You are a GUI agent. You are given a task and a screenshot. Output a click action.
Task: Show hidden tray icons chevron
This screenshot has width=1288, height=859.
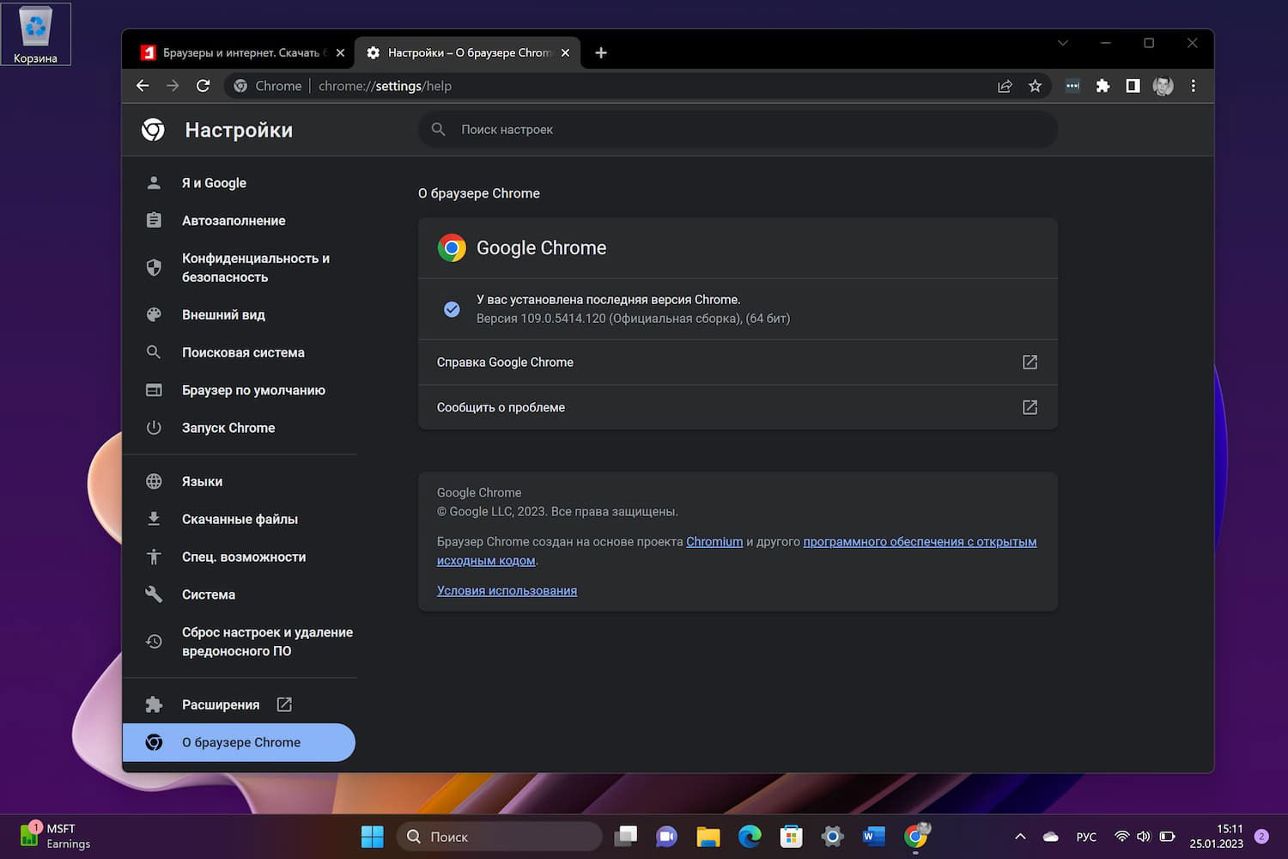(x=1020, y=837)
